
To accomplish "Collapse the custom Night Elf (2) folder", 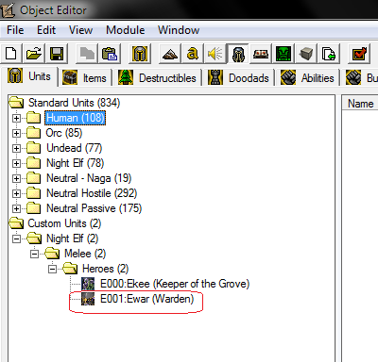I will (x=16, y=239).
